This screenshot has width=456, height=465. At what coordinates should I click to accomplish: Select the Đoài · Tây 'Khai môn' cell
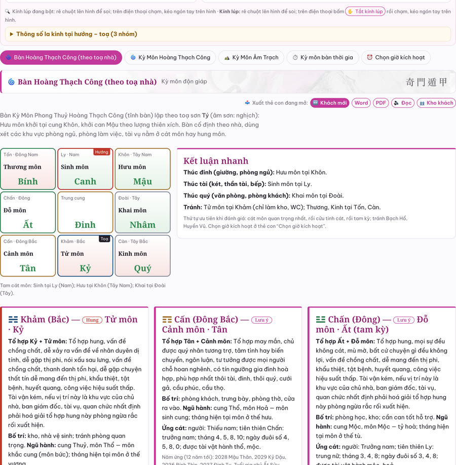(x=143, y=212)
